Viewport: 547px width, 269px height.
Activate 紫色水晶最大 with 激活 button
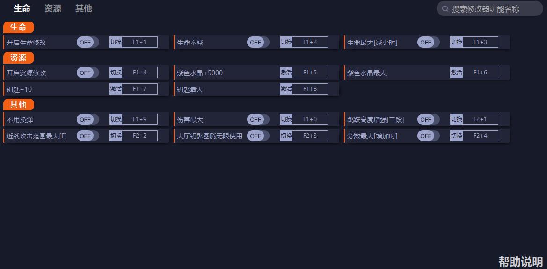(456, 73)
